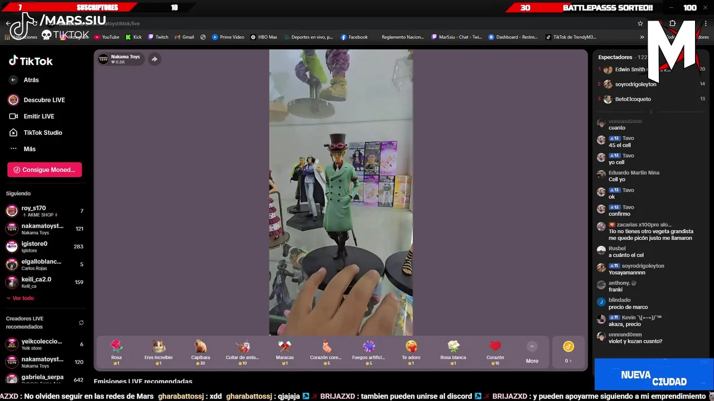This screenshot has height=401, width=714.
Task: Send the Rosa gift
Action: pos(116,353)
